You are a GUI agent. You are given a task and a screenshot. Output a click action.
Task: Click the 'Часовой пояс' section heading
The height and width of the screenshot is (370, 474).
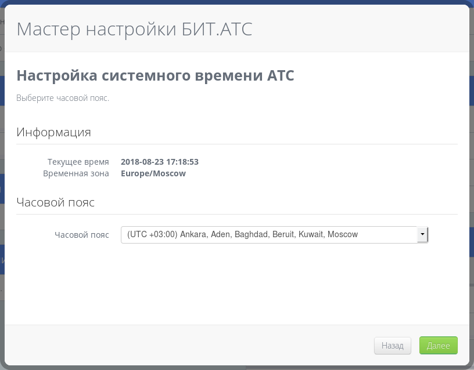55,202
